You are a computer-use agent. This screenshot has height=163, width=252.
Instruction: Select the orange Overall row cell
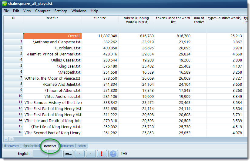[x=52, y=36]
